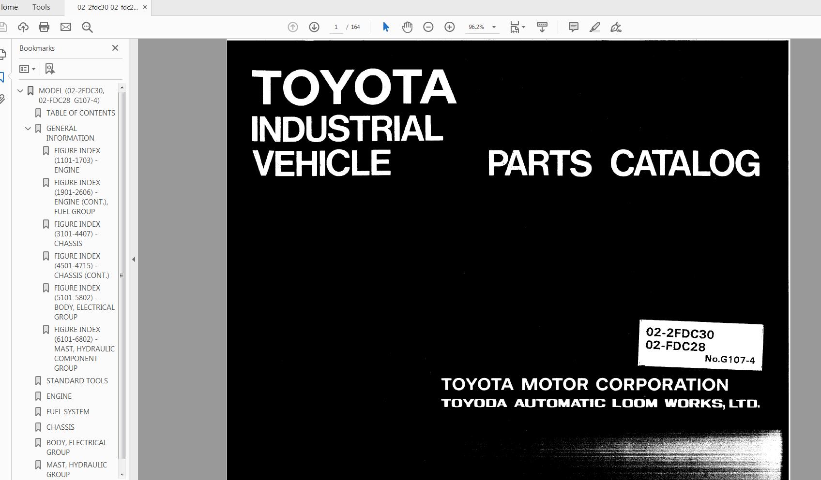This screenshot has width=821, height=480.
Task: Open FUEL SYSTEM bookmark
Action: coord(68,411)
